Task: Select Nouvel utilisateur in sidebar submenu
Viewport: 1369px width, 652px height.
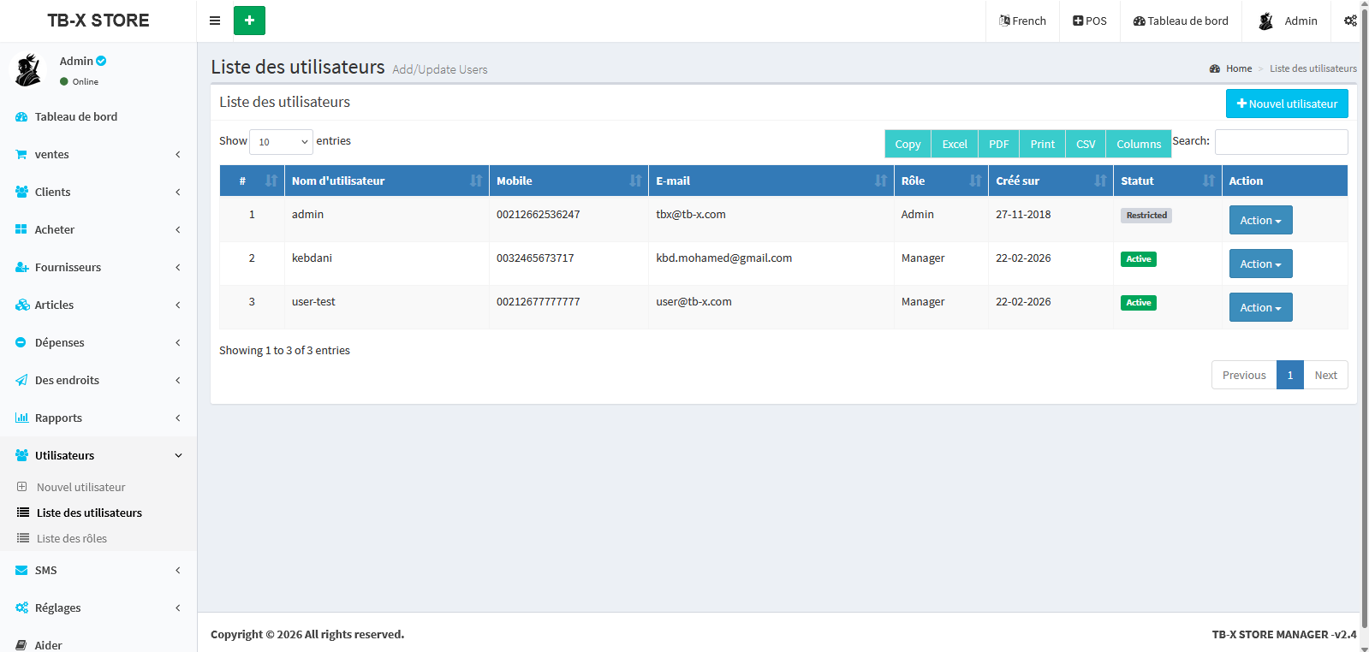Action: (x=80, y=488)
